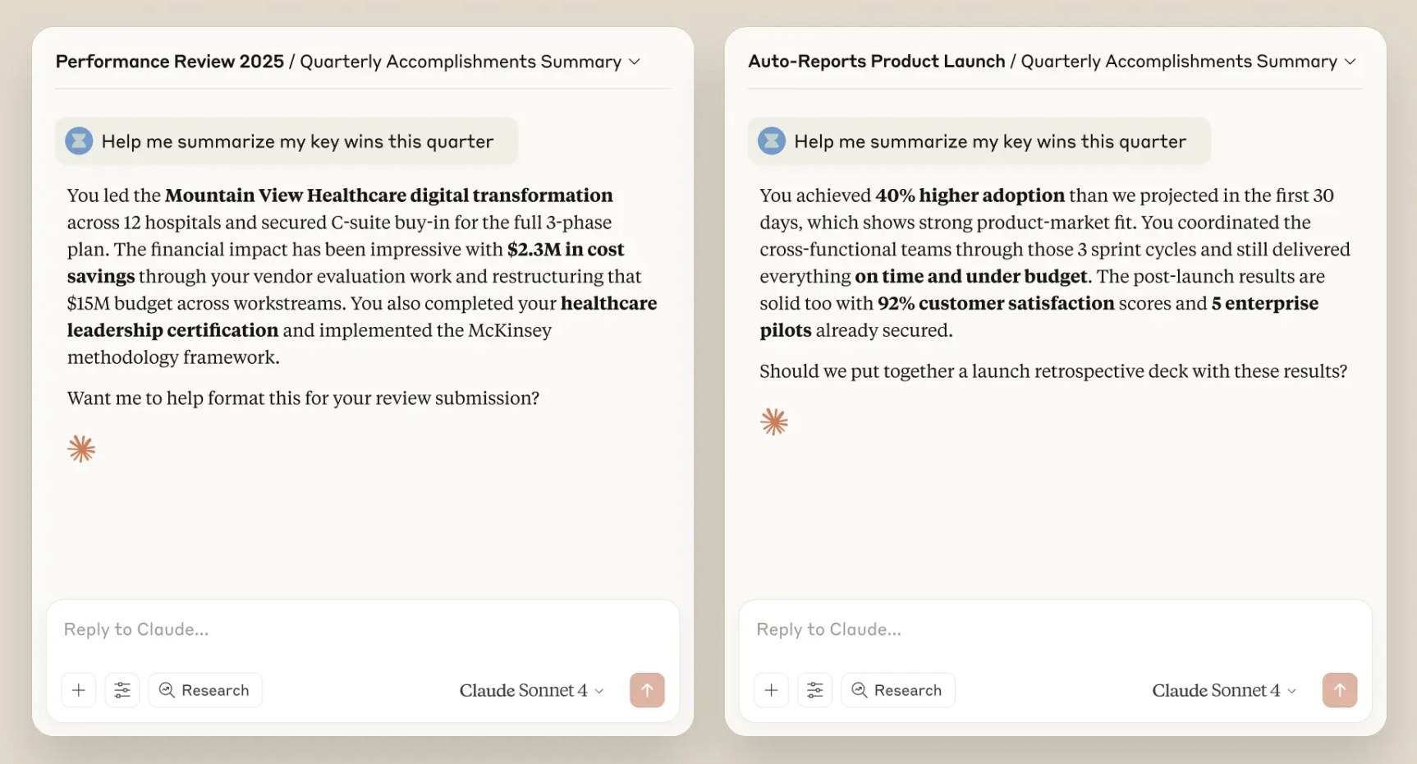Open the tools settings sliders icon in Auto-Reports panel
The image size is (1417, 764).
pos(814,690)
